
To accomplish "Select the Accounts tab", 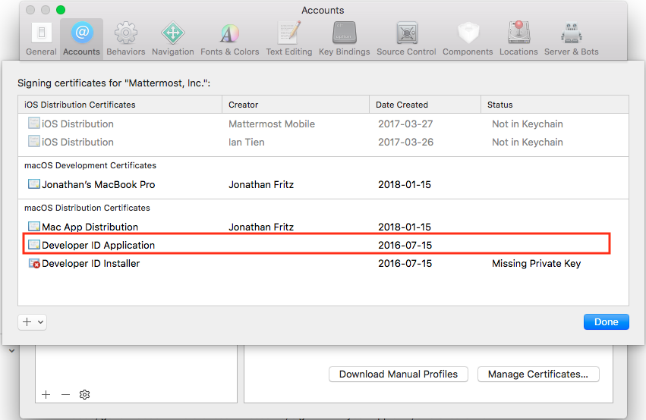I will coord(81,39).
